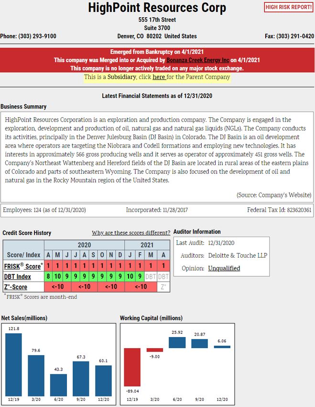
Task: Click the Credit Score History heading
Action: pyautogui.click(x=27, y=233)
